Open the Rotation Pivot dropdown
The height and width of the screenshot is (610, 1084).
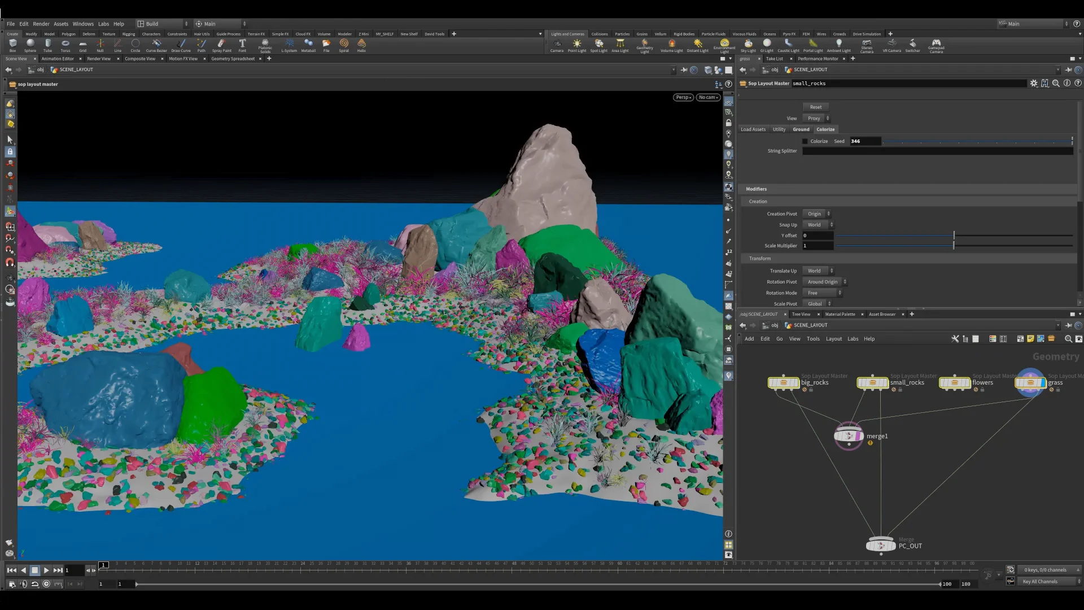click(823, 281)
